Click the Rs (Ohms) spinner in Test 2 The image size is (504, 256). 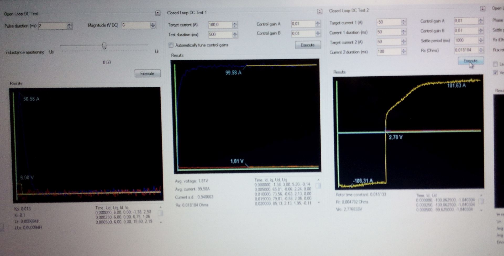click(x=481, y=50)
